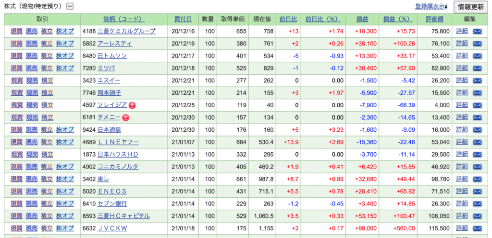Click 現買 for ソレイジア
492x238 pixels.
click(16, 105)
